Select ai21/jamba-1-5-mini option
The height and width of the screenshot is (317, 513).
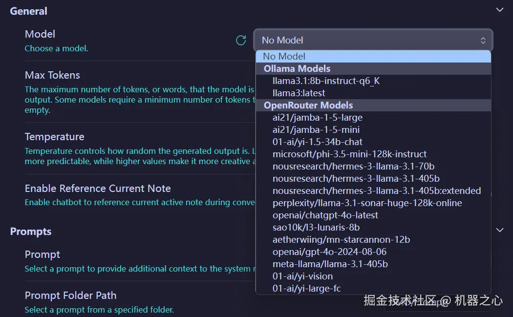point(316,129)
